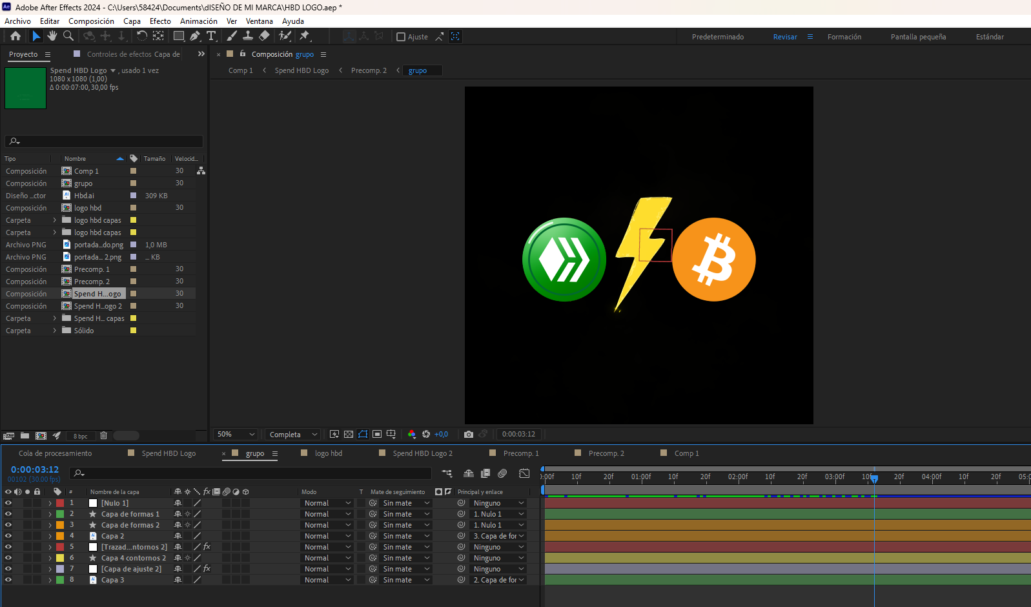Viewport: 1031px width, 607px height.
Task: Toggle transparency grid in the viewer
Action: click(x=349, y=434)
